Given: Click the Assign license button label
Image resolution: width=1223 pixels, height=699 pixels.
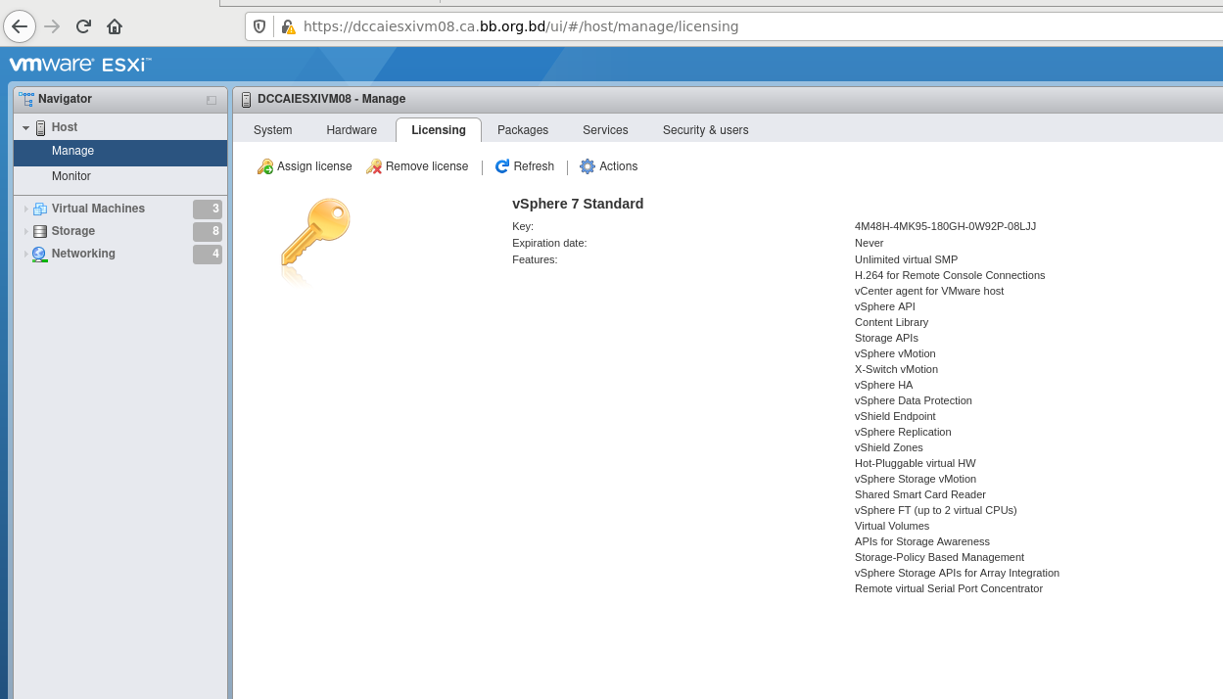Looking at the screenshot, I should (x=314, y=166).
